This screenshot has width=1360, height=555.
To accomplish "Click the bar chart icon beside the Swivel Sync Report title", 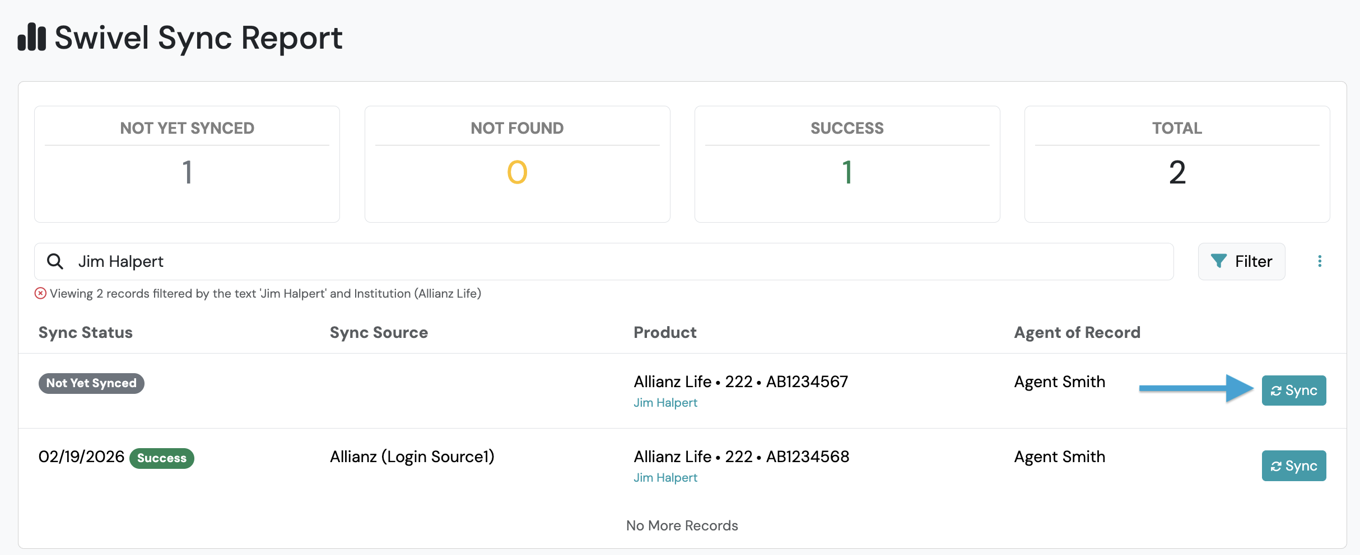I will (31, 37).
